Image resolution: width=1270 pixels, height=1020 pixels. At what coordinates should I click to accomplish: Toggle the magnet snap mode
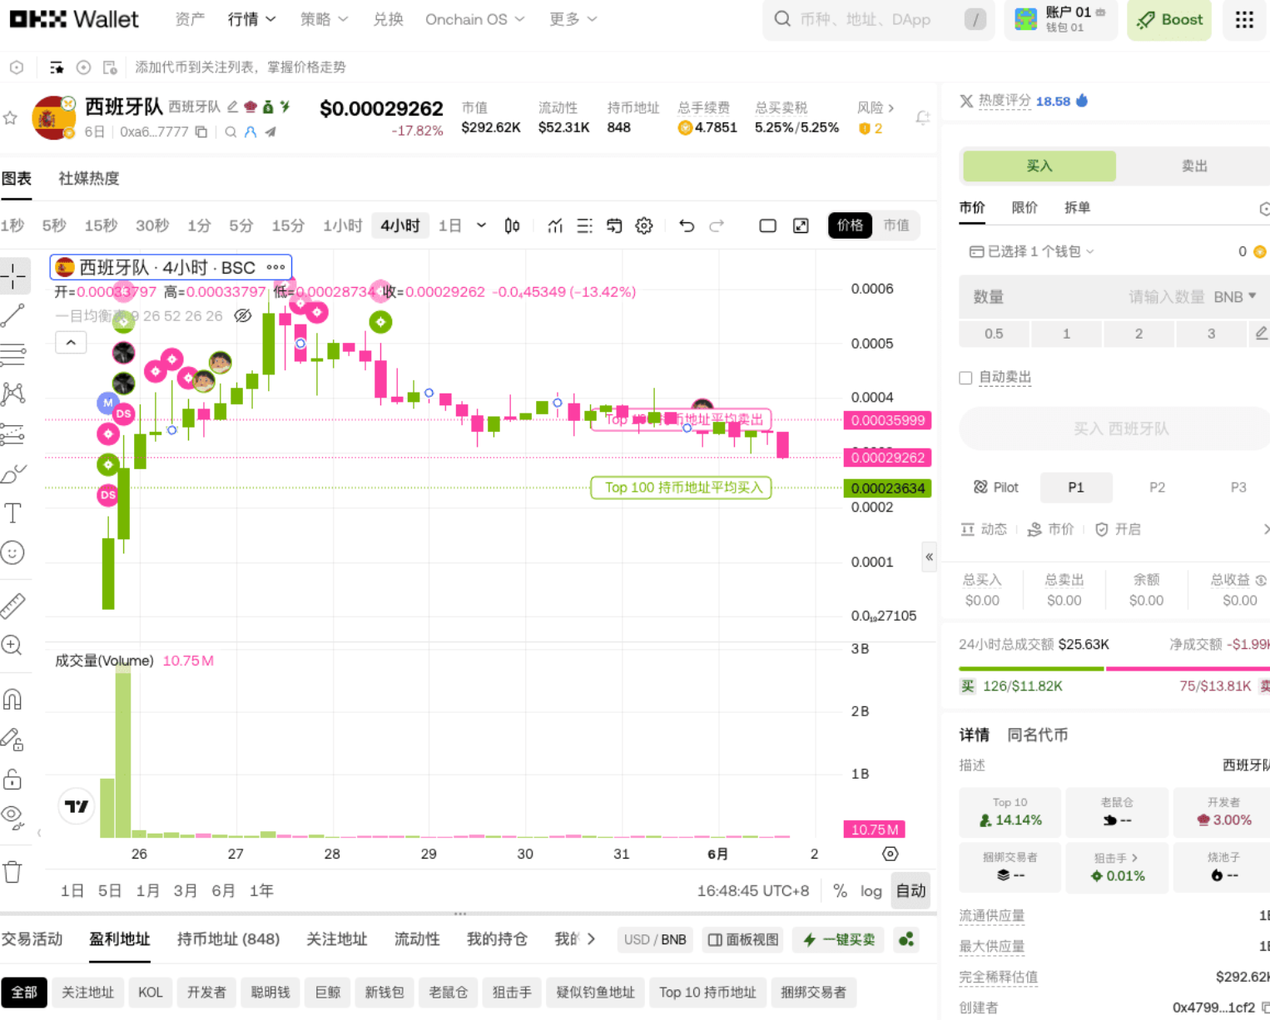coord(12,699)
